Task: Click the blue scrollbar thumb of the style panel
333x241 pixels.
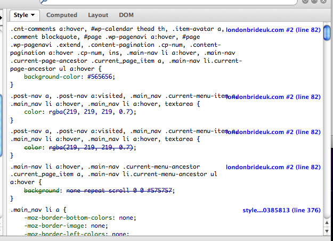Action: point(327,32)
